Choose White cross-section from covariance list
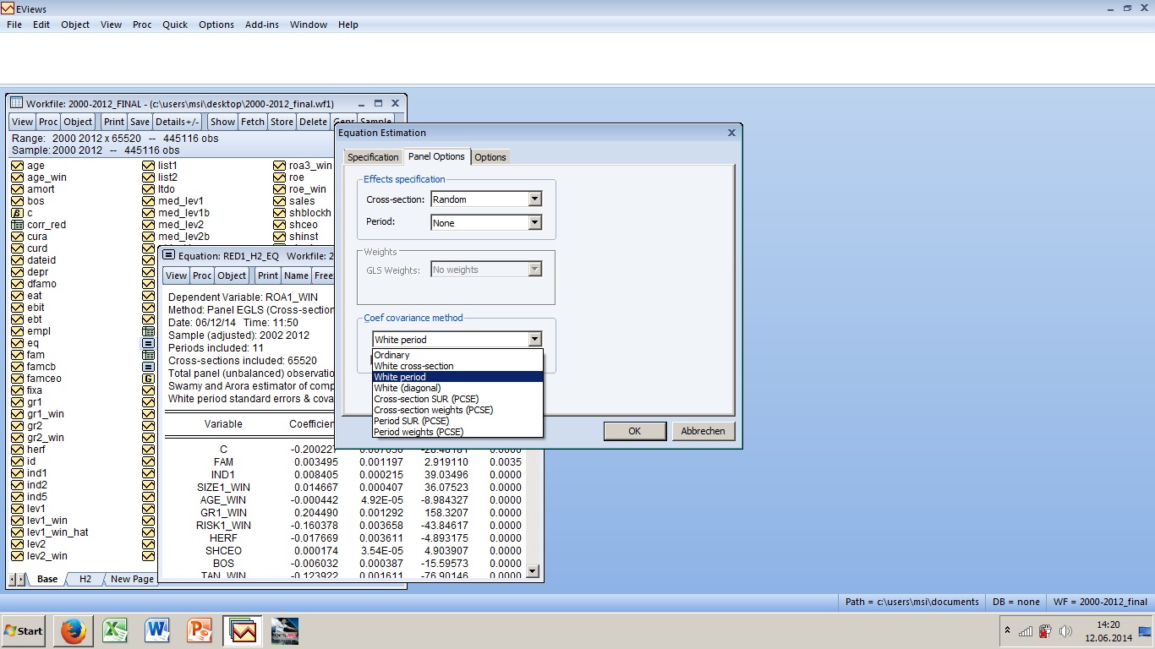This screenshot has height=649, width=1155. [x=413, y=366]
